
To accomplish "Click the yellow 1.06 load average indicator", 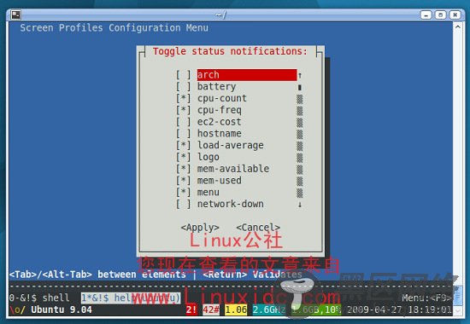I will (x=236, y=310).
